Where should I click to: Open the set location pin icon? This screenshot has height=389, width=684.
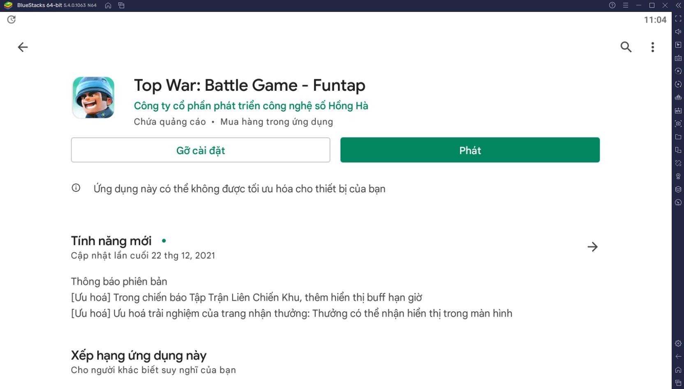678,176
